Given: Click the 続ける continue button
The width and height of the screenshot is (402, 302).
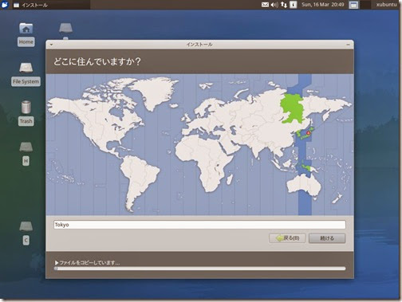Looking at the screenshot, I should pos(327,238).
